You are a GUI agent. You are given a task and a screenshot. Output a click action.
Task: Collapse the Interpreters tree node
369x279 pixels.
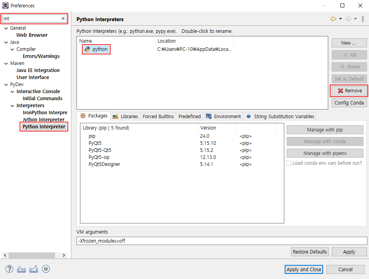pos(13,106)
